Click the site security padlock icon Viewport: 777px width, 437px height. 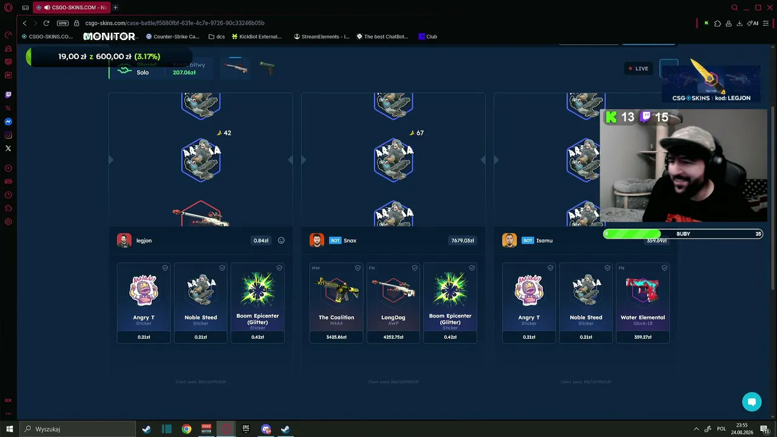77,23
